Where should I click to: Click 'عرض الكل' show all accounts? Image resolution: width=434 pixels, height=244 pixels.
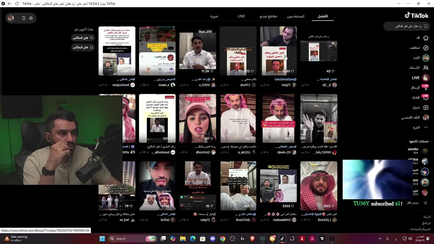tap(413, 203)
